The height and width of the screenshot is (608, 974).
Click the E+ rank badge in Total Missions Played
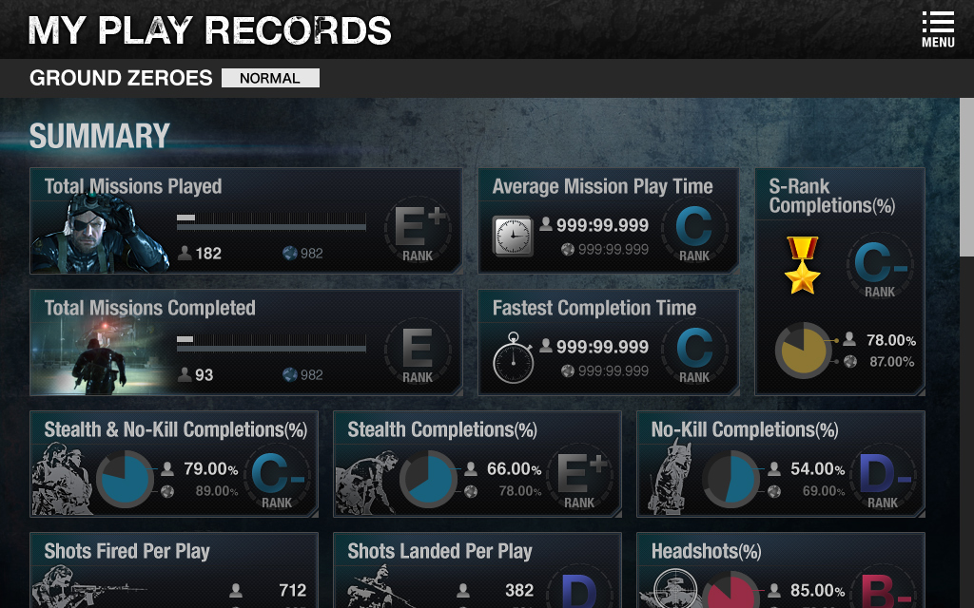417,234
